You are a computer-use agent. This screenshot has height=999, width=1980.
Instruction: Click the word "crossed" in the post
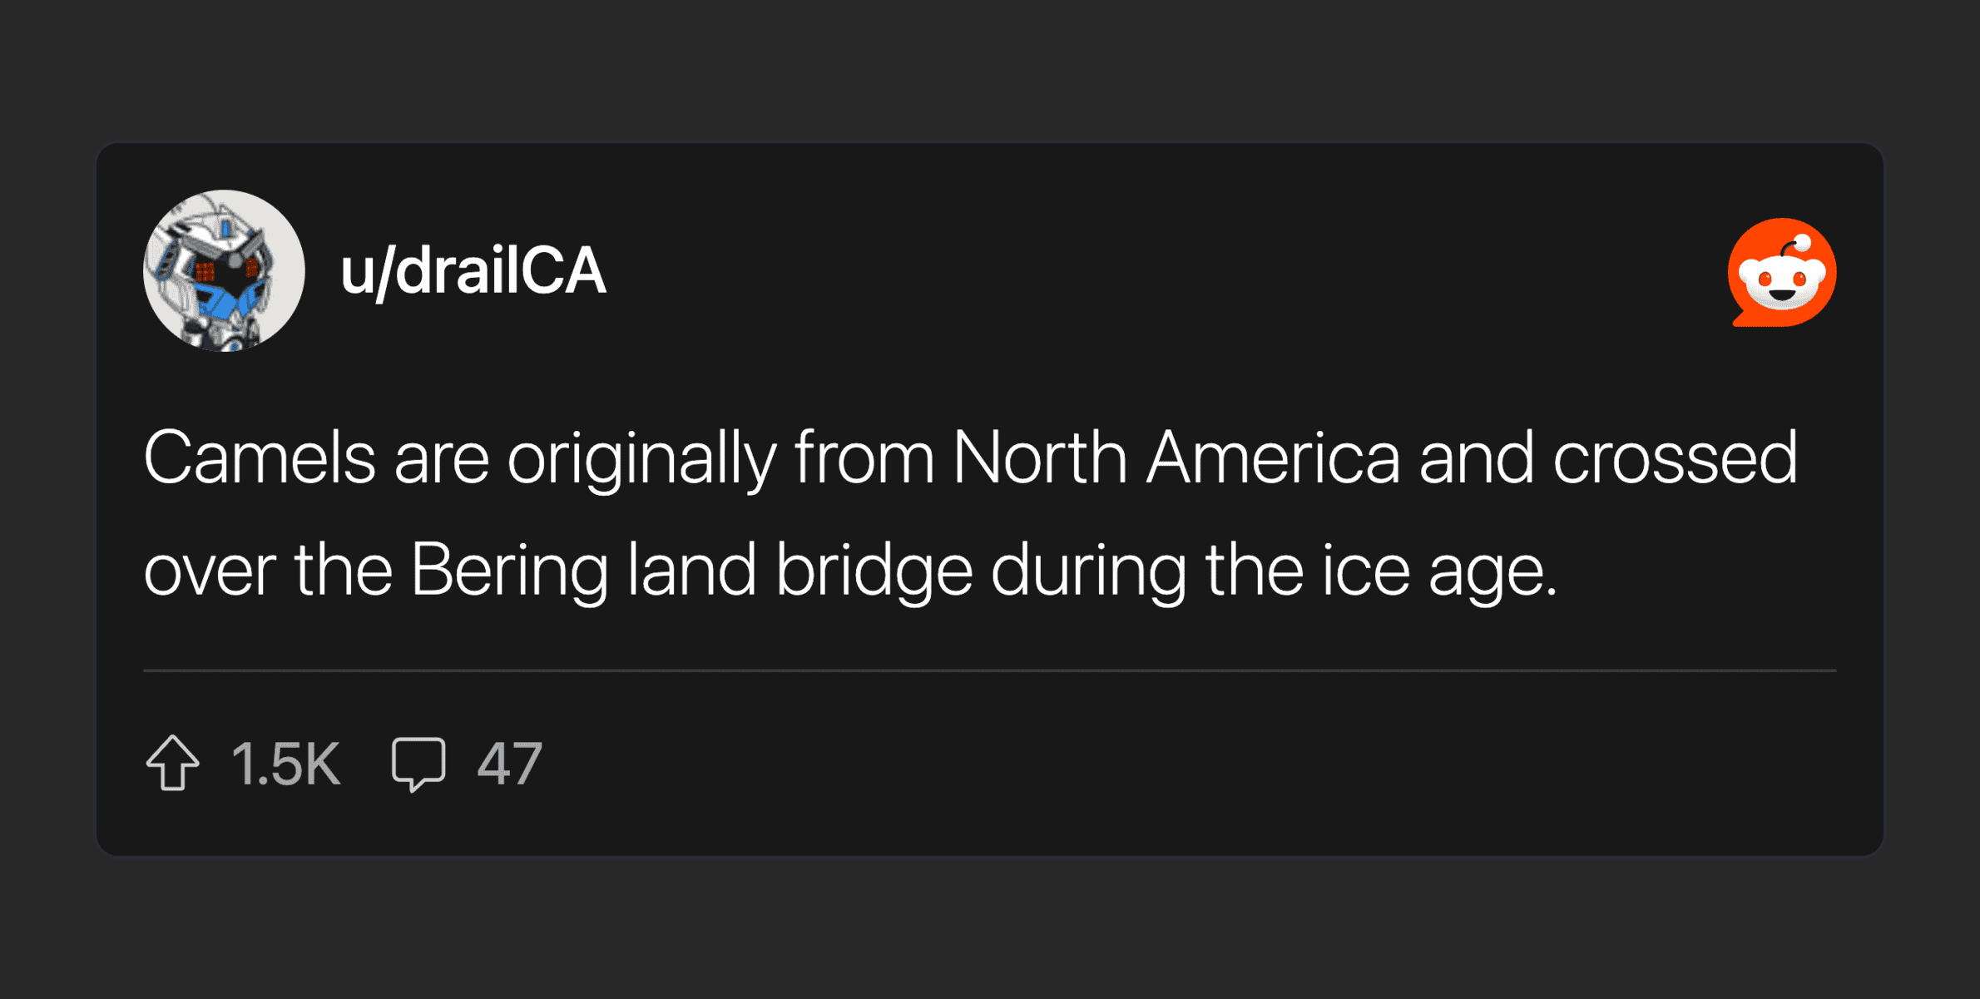coord(1675,458)
